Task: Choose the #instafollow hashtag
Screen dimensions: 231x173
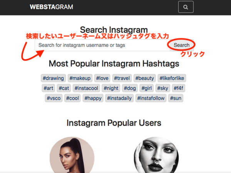Action: click(151, 98)
